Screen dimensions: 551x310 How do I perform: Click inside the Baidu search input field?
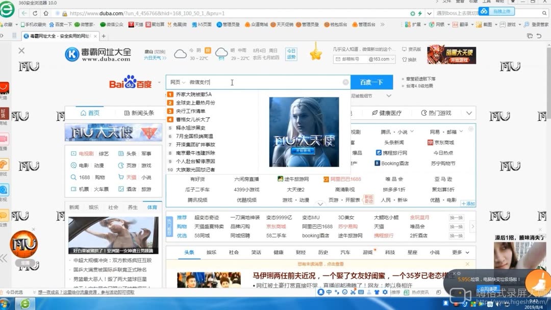point(232,82)
